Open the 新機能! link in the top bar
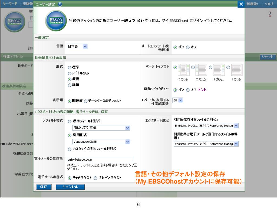 point(252,4)
